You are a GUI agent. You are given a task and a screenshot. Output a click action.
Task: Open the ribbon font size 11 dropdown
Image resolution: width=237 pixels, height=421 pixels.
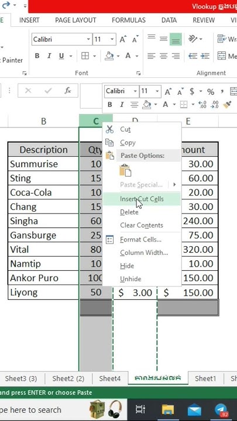coord(112,40)
